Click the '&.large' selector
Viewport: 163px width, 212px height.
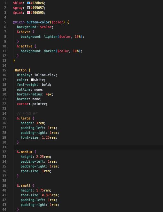[x=24, y=118]
